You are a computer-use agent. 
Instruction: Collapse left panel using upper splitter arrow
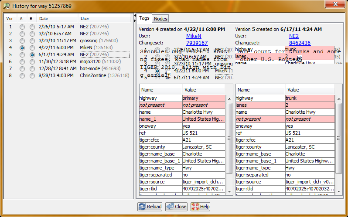click(135, 16)
